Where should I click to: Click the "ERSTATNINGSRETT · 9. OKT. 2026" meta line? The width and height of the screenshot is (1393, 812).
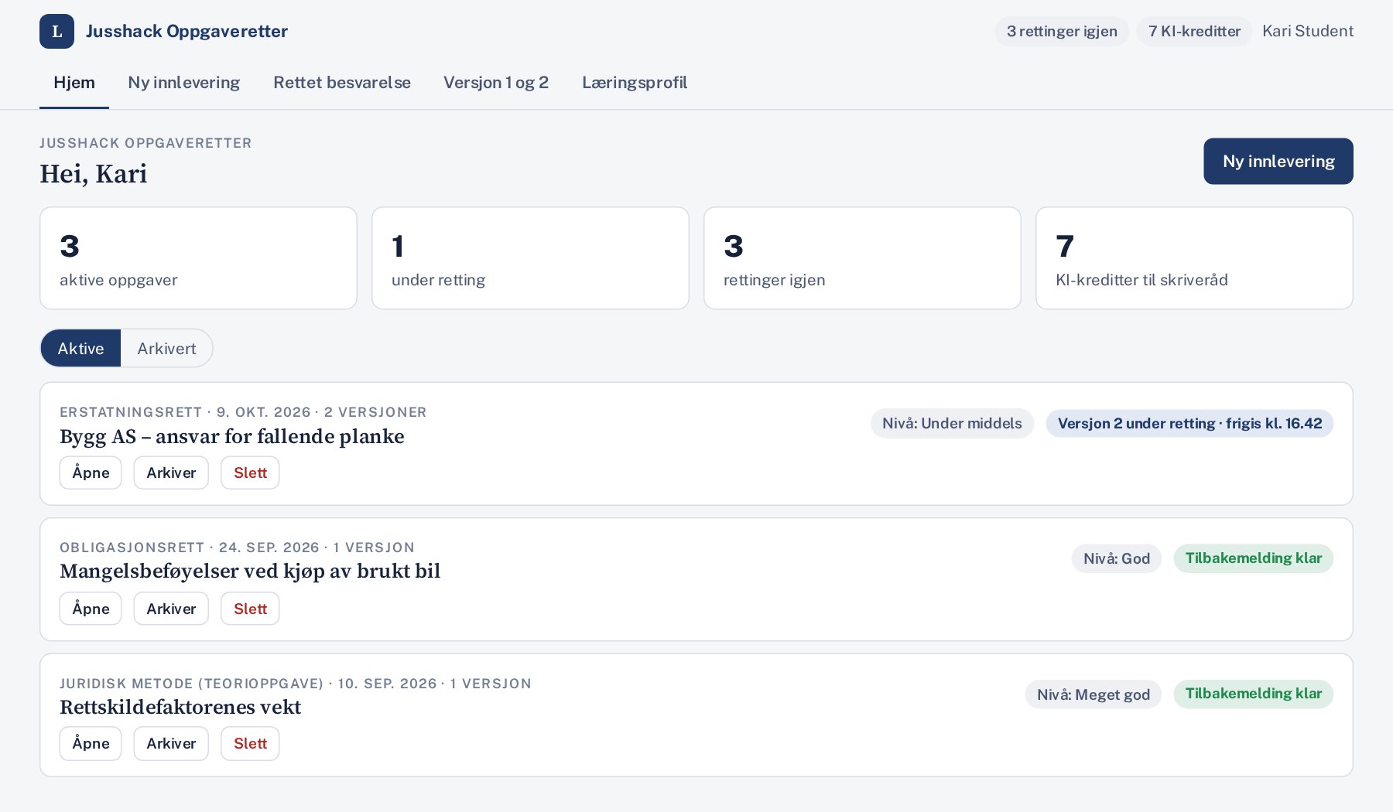click(243, 412)
